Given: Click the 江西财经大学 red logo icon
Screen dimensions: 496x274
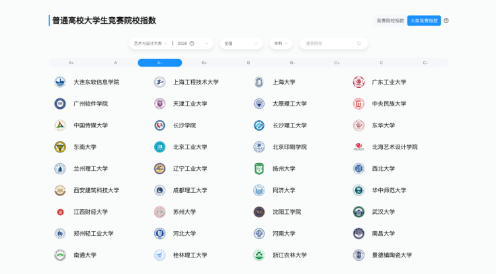Looking at the screenshot, I should click(60, 212).
